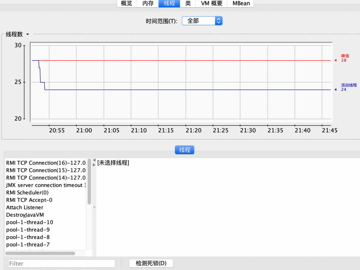Switch to the VM 概要 tab
360x270 pixels.
211,3
